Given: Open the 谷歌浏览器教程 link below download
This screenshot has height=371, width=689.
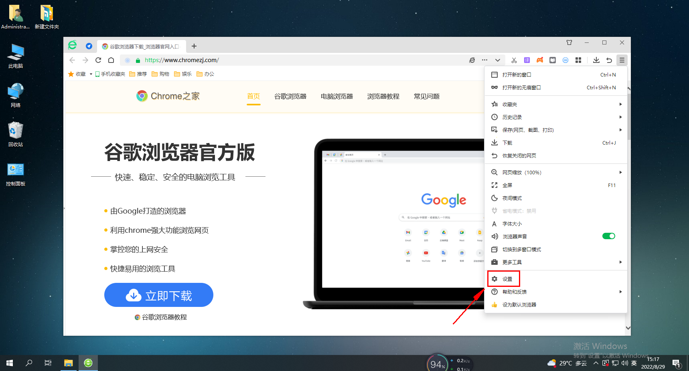Looking at the screenshot, I should click(x=161, y=317).
